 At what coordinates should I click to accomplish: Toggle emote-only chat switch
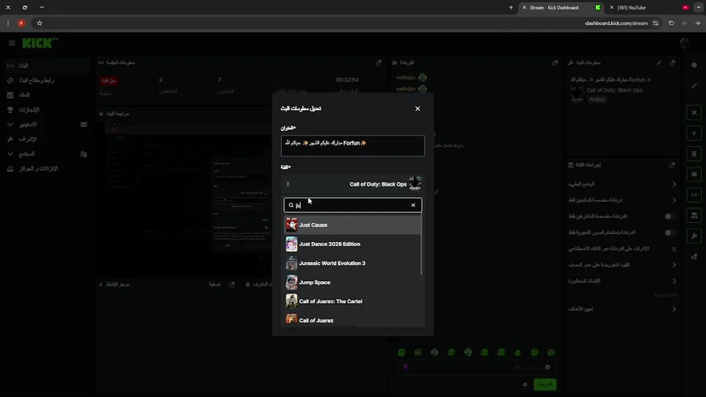click(670, 233)
